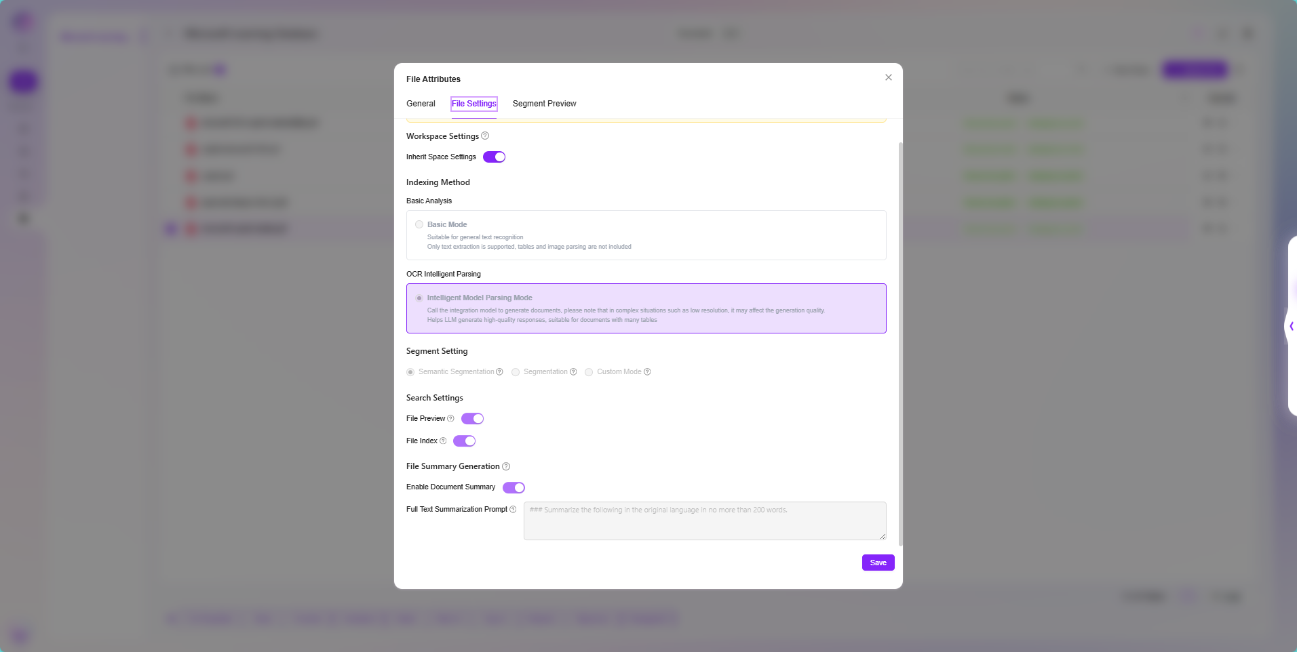Toggle Inherit Space Settings switch
The height and width of the screenshot is (652, 1297).
point(494,157)
